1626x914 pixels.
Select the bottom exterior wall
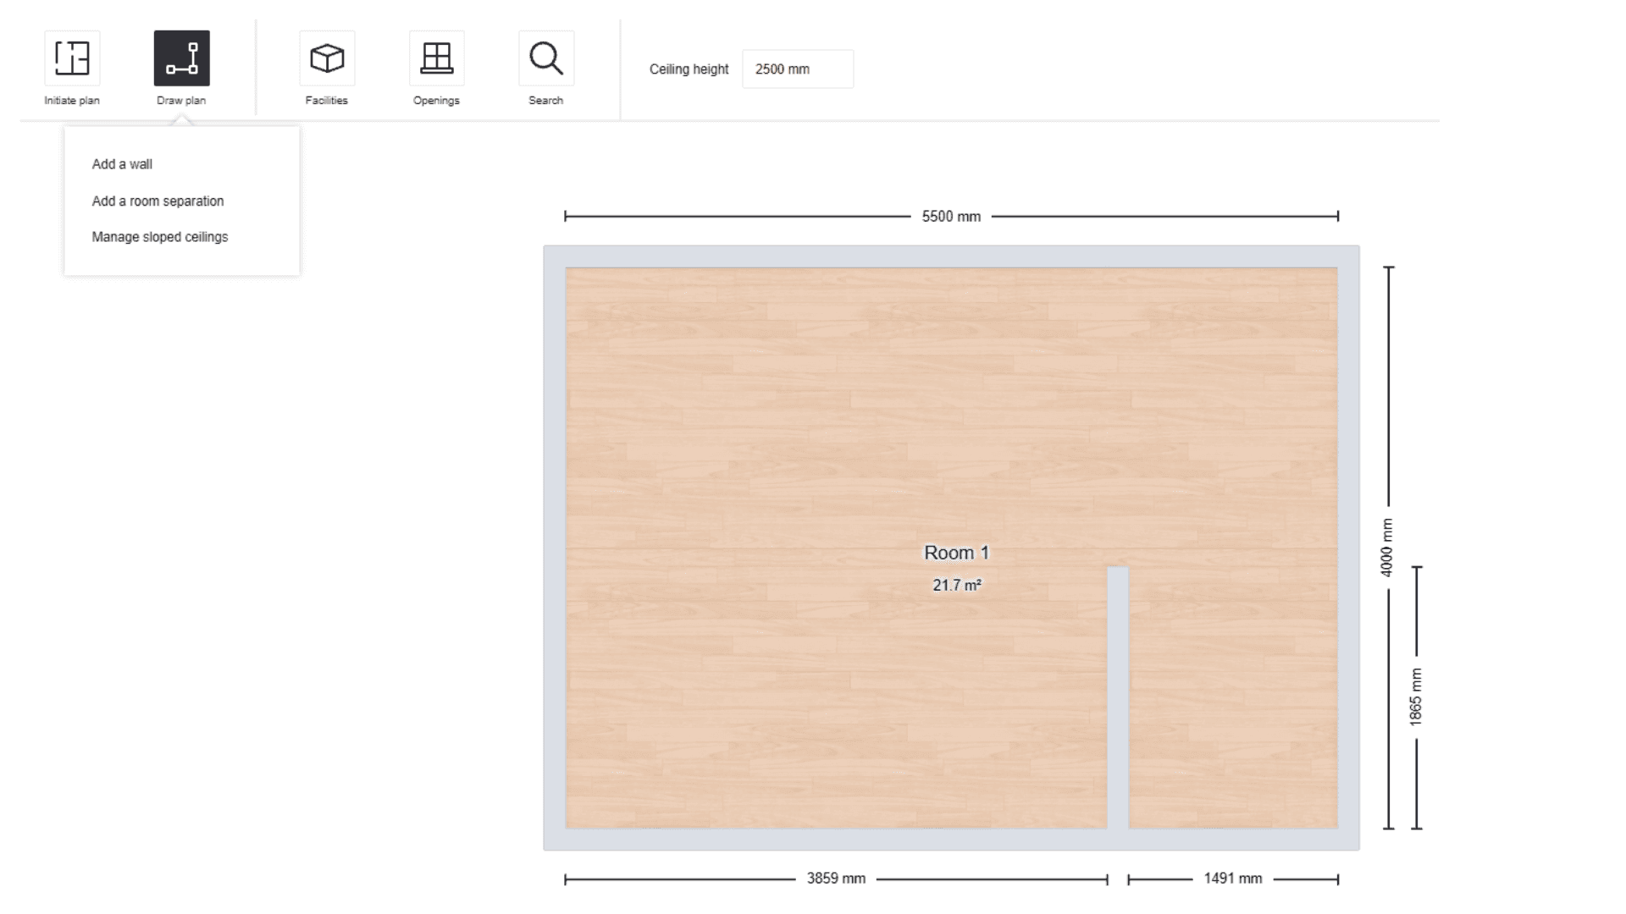[951, 840]
